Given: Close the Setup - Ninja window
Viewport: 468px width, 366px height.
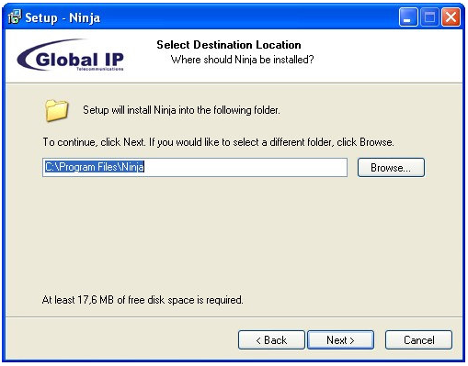Looking at the screenshot, I should pyautogui.click(x=451, y=17).
